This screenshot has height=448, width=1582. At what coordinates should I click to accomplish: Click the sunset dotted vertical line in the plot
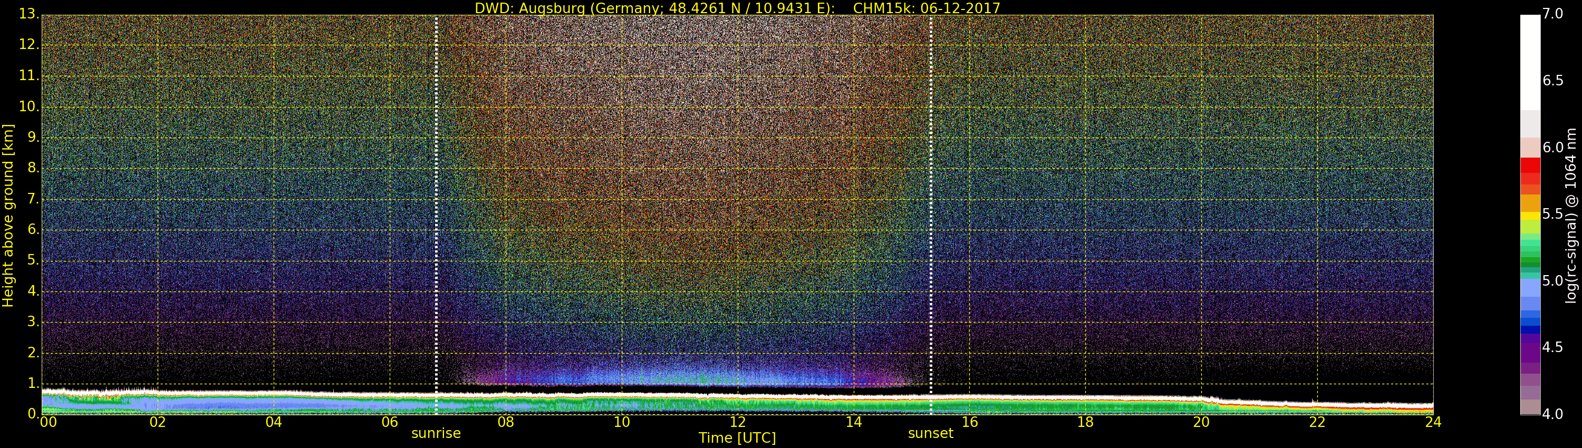point(931,215)
